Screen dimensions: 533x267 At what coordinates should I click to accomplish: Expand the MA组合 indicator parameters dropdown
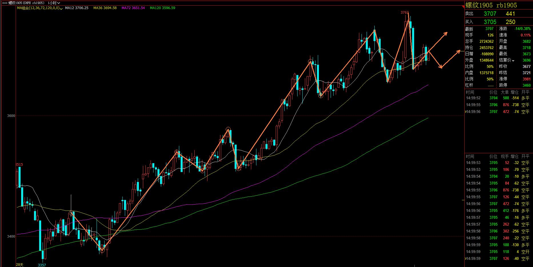tap(61, 8)
